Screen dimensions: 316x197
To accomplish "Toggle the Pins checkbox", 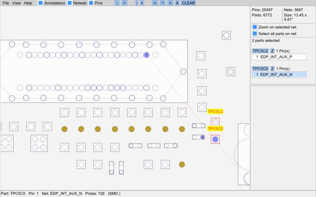I will pyautogui.click(x=91, y=3).
